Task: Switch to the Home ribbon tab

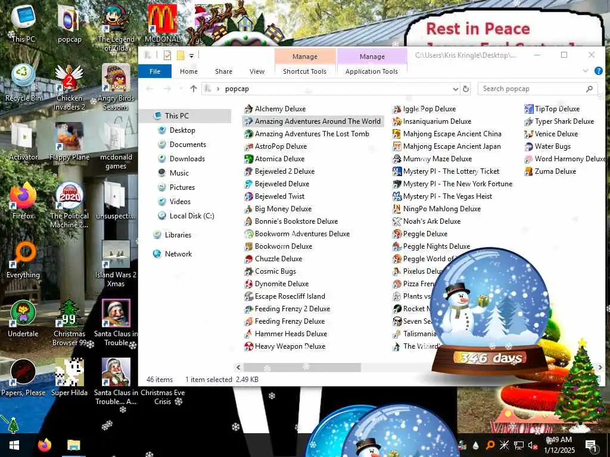Action: point(189,71)
